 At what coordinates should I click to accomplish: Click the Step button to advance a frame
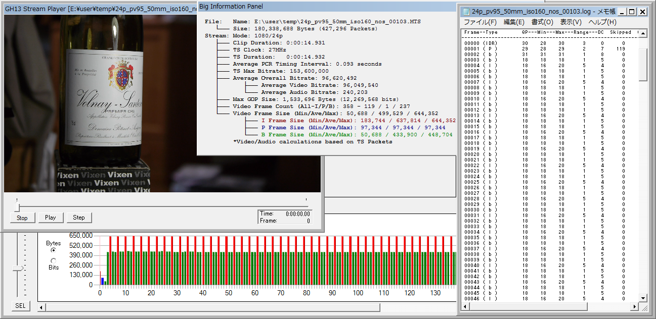coord(79,218)
